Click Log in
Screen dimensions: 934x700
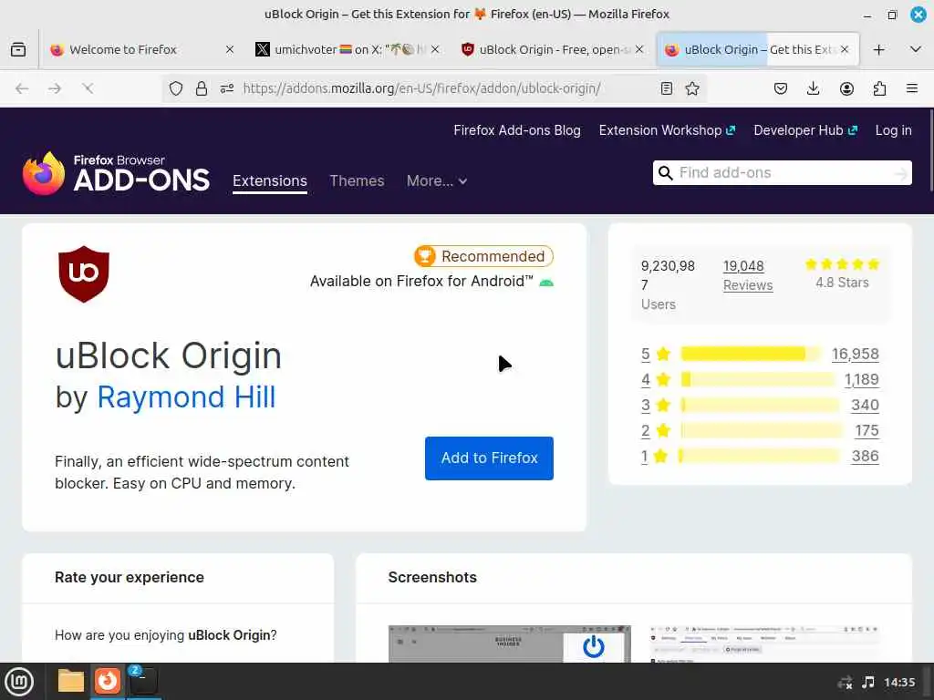click(x=893, y=130)
